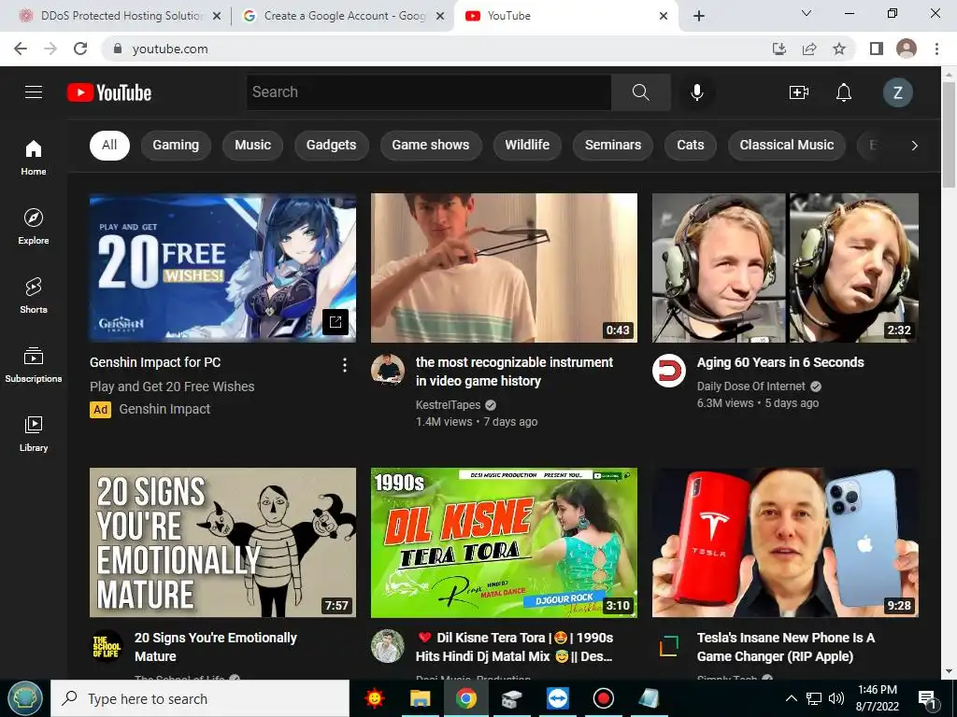957x717 pixels.
Task: Play the 20 Signs Emotionally Mature thumbnail
Action: [x=222, y=542]
